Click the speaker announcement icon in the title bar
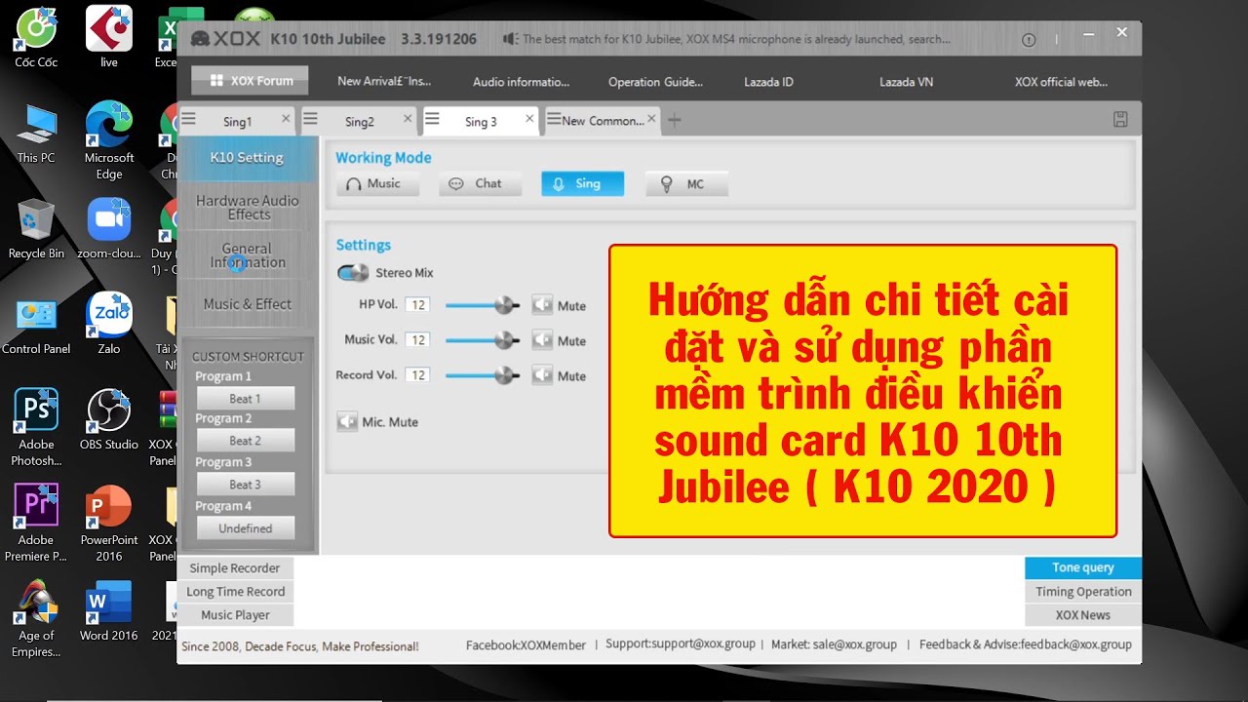 510,39
